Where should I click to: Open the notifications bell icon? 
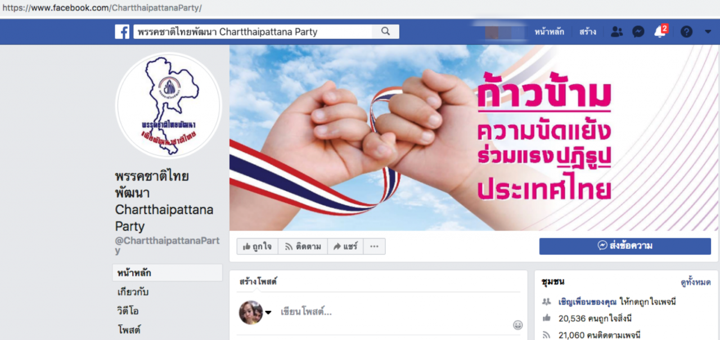pos(660,32)
